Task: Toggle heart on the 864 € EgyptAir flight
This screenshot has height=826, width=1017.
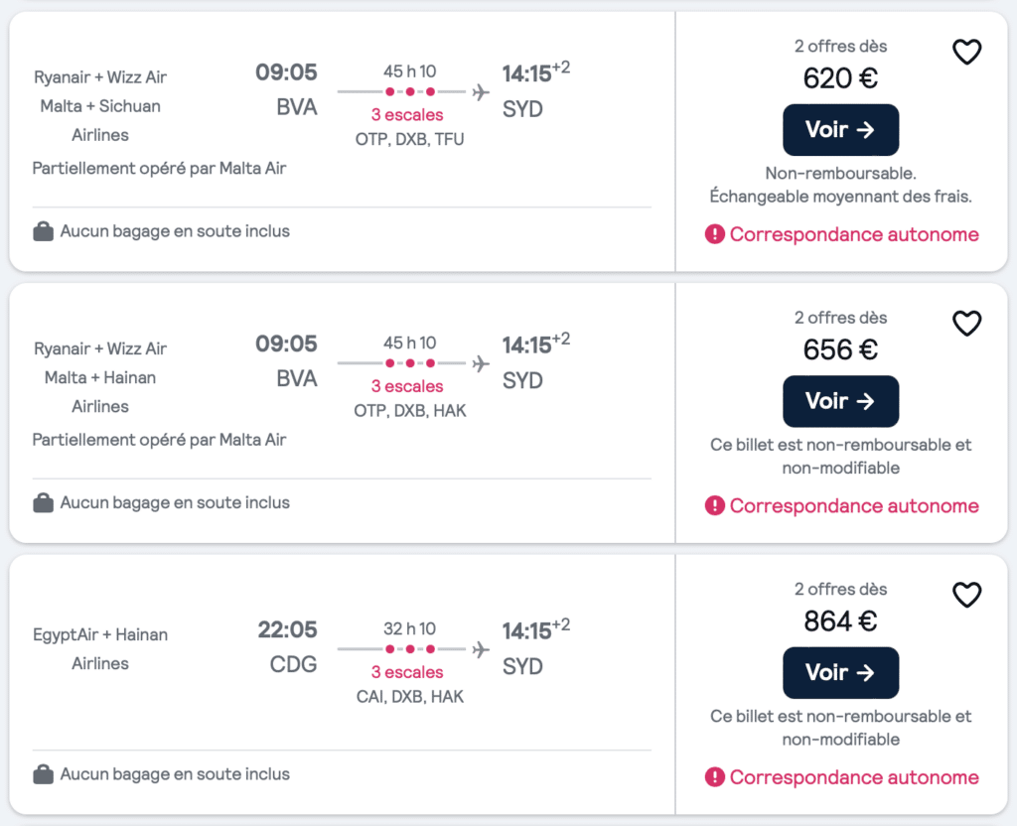Action: pyautogui.click(x=966, y=595)
